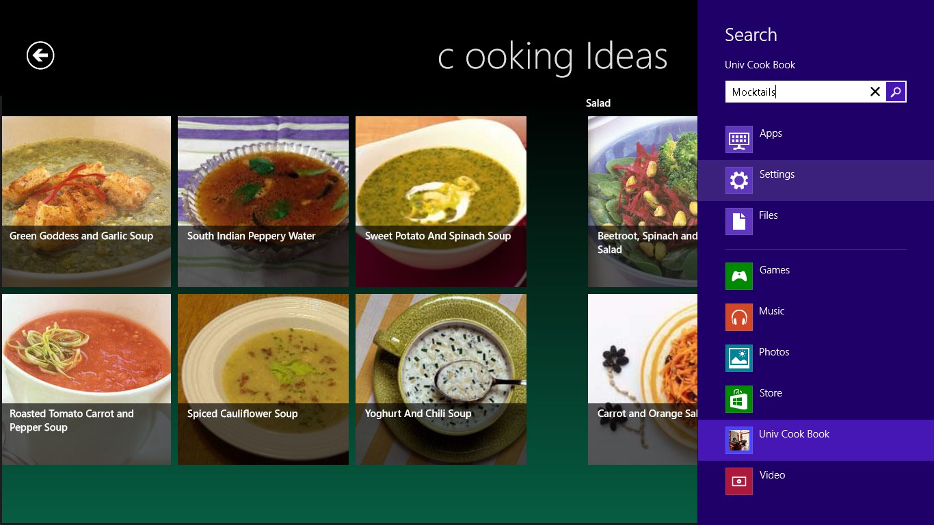Open Roasted Tomato Carrot and Pepper Soup

[86, 379]
